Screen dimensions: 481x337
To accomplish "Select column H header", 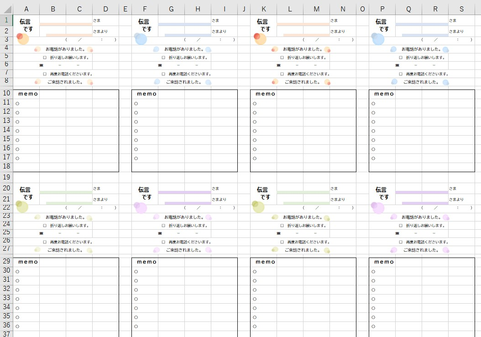I will 198,9.
